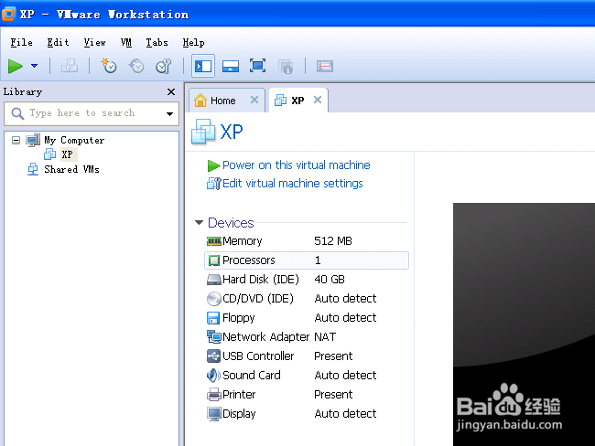
Task: Open the Help menu
Action: click(193, 42)
